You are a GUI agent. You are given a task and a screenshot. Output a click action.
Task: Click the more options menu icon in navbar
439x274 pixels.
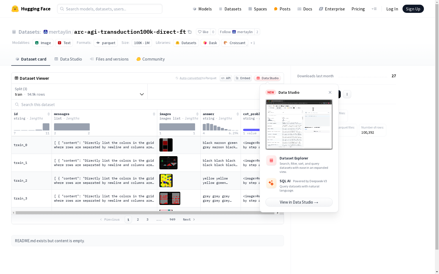click(x=374, y=9)
